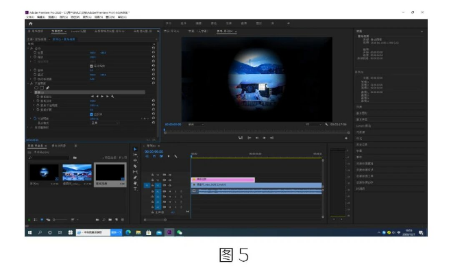This screenshot has width=451, height=272.
Task: Go to In point in Program Monitor
Action: [249, 138]
